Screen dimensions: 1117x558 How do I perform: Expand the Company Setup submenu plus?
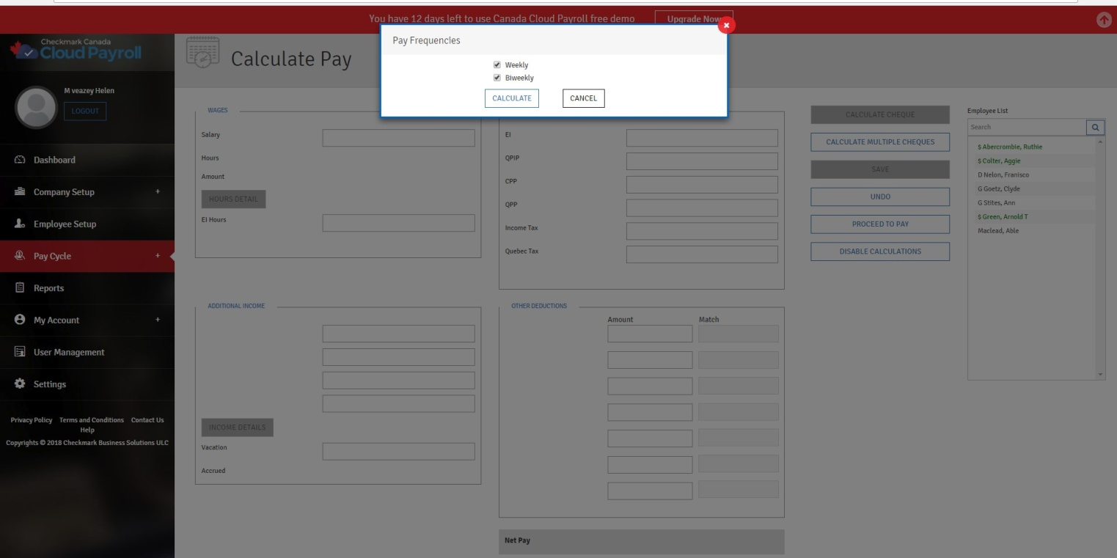[157, 192]
